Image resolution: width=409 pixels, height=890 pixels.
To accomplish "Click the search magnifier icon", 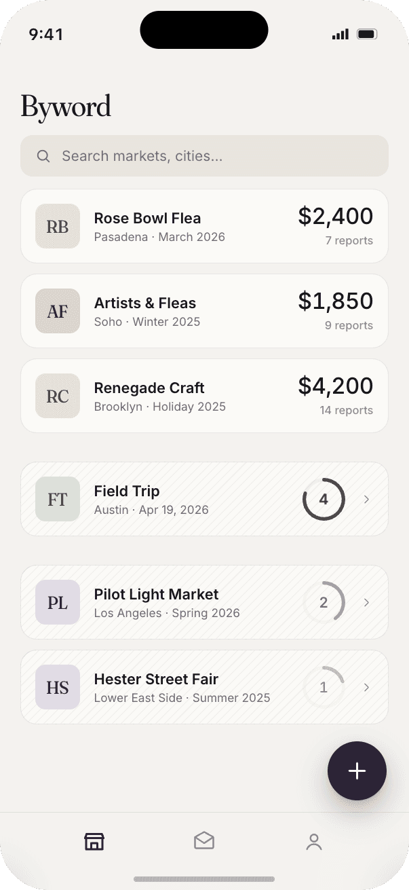I will click(x=43, y=155).
